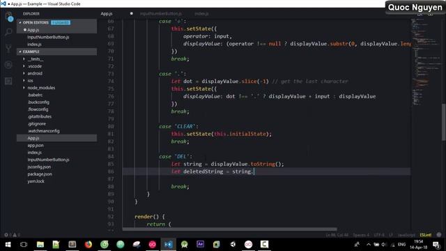
Task: Expand the node_modules folder
Action: 41,88
